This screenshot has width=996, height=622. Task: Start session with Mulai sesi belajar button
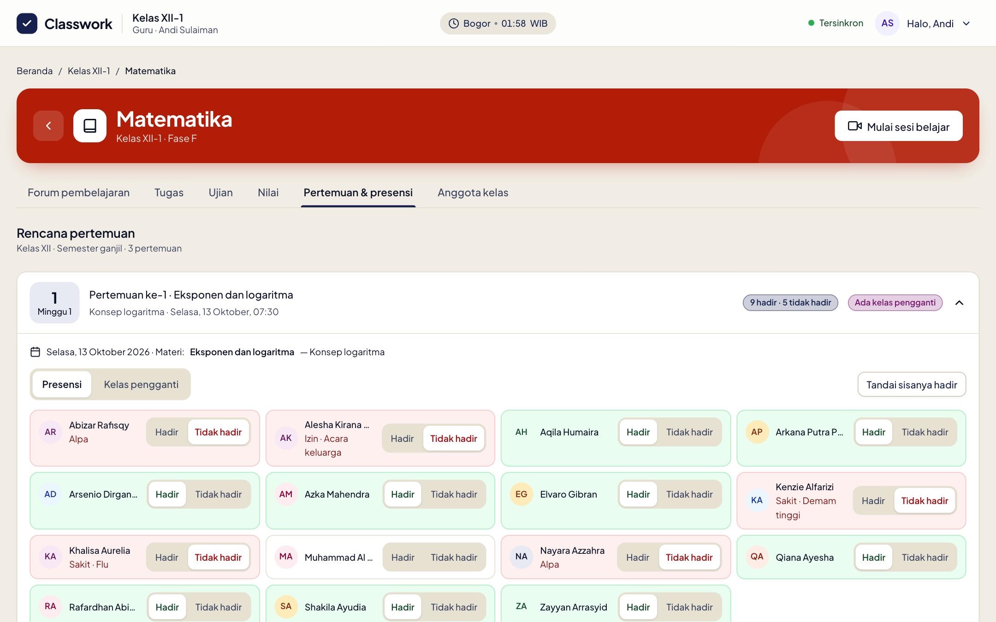898,126
